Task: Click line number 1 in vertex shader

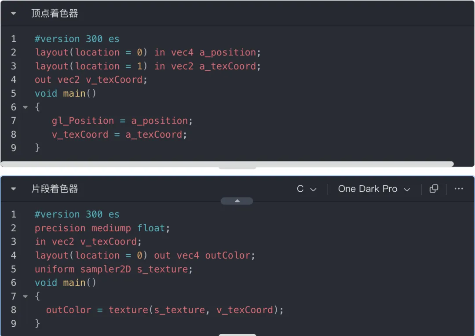Action: tap(14, 39)
